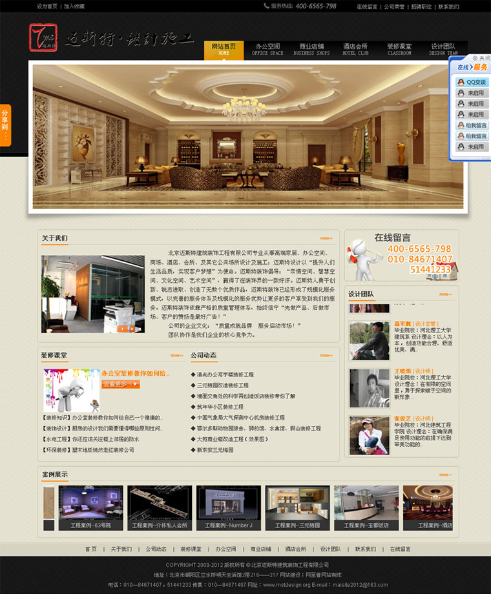Click 加入收藏 link in top bar
The image size is (491, 594).
[74, 6]
